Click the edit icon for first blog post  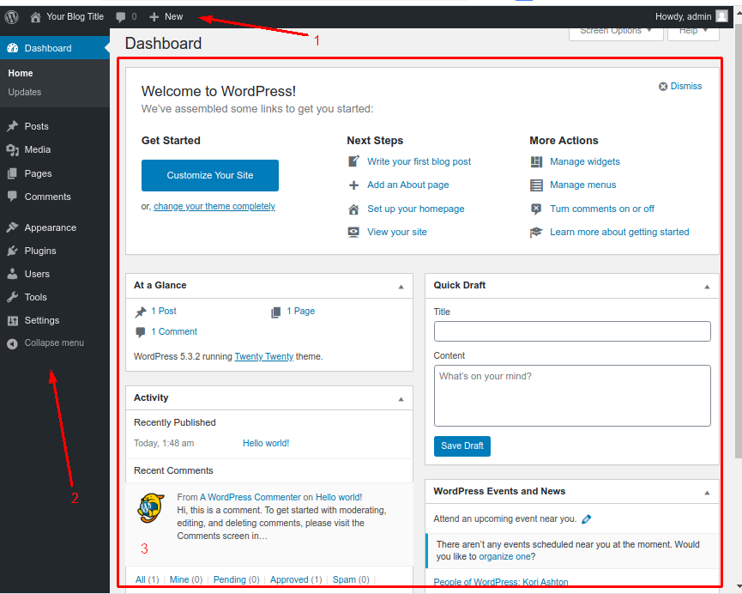(353, 161)
